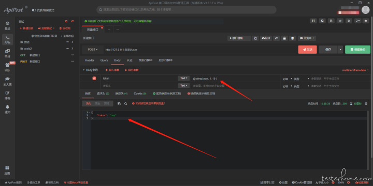The width and height of the screenshot is (373, 186).
Task: Open the 类型 dropdown in the token row
Action: 302,79
